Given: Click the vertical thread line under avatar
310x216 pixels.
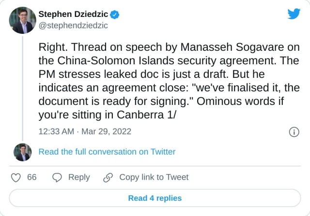Looking at the screenshot, I should 23,87.
